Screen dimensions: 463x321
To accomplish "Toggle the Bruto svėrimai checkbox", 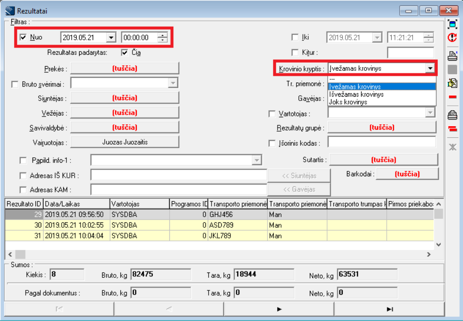I will (x=15, y=84).
